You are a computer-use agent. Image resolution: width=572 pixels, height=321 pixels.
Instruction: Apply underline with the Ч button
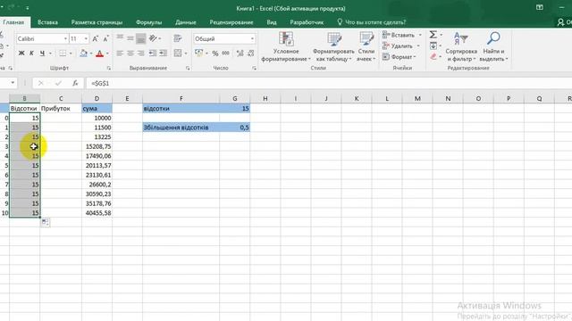coord(42,53)
